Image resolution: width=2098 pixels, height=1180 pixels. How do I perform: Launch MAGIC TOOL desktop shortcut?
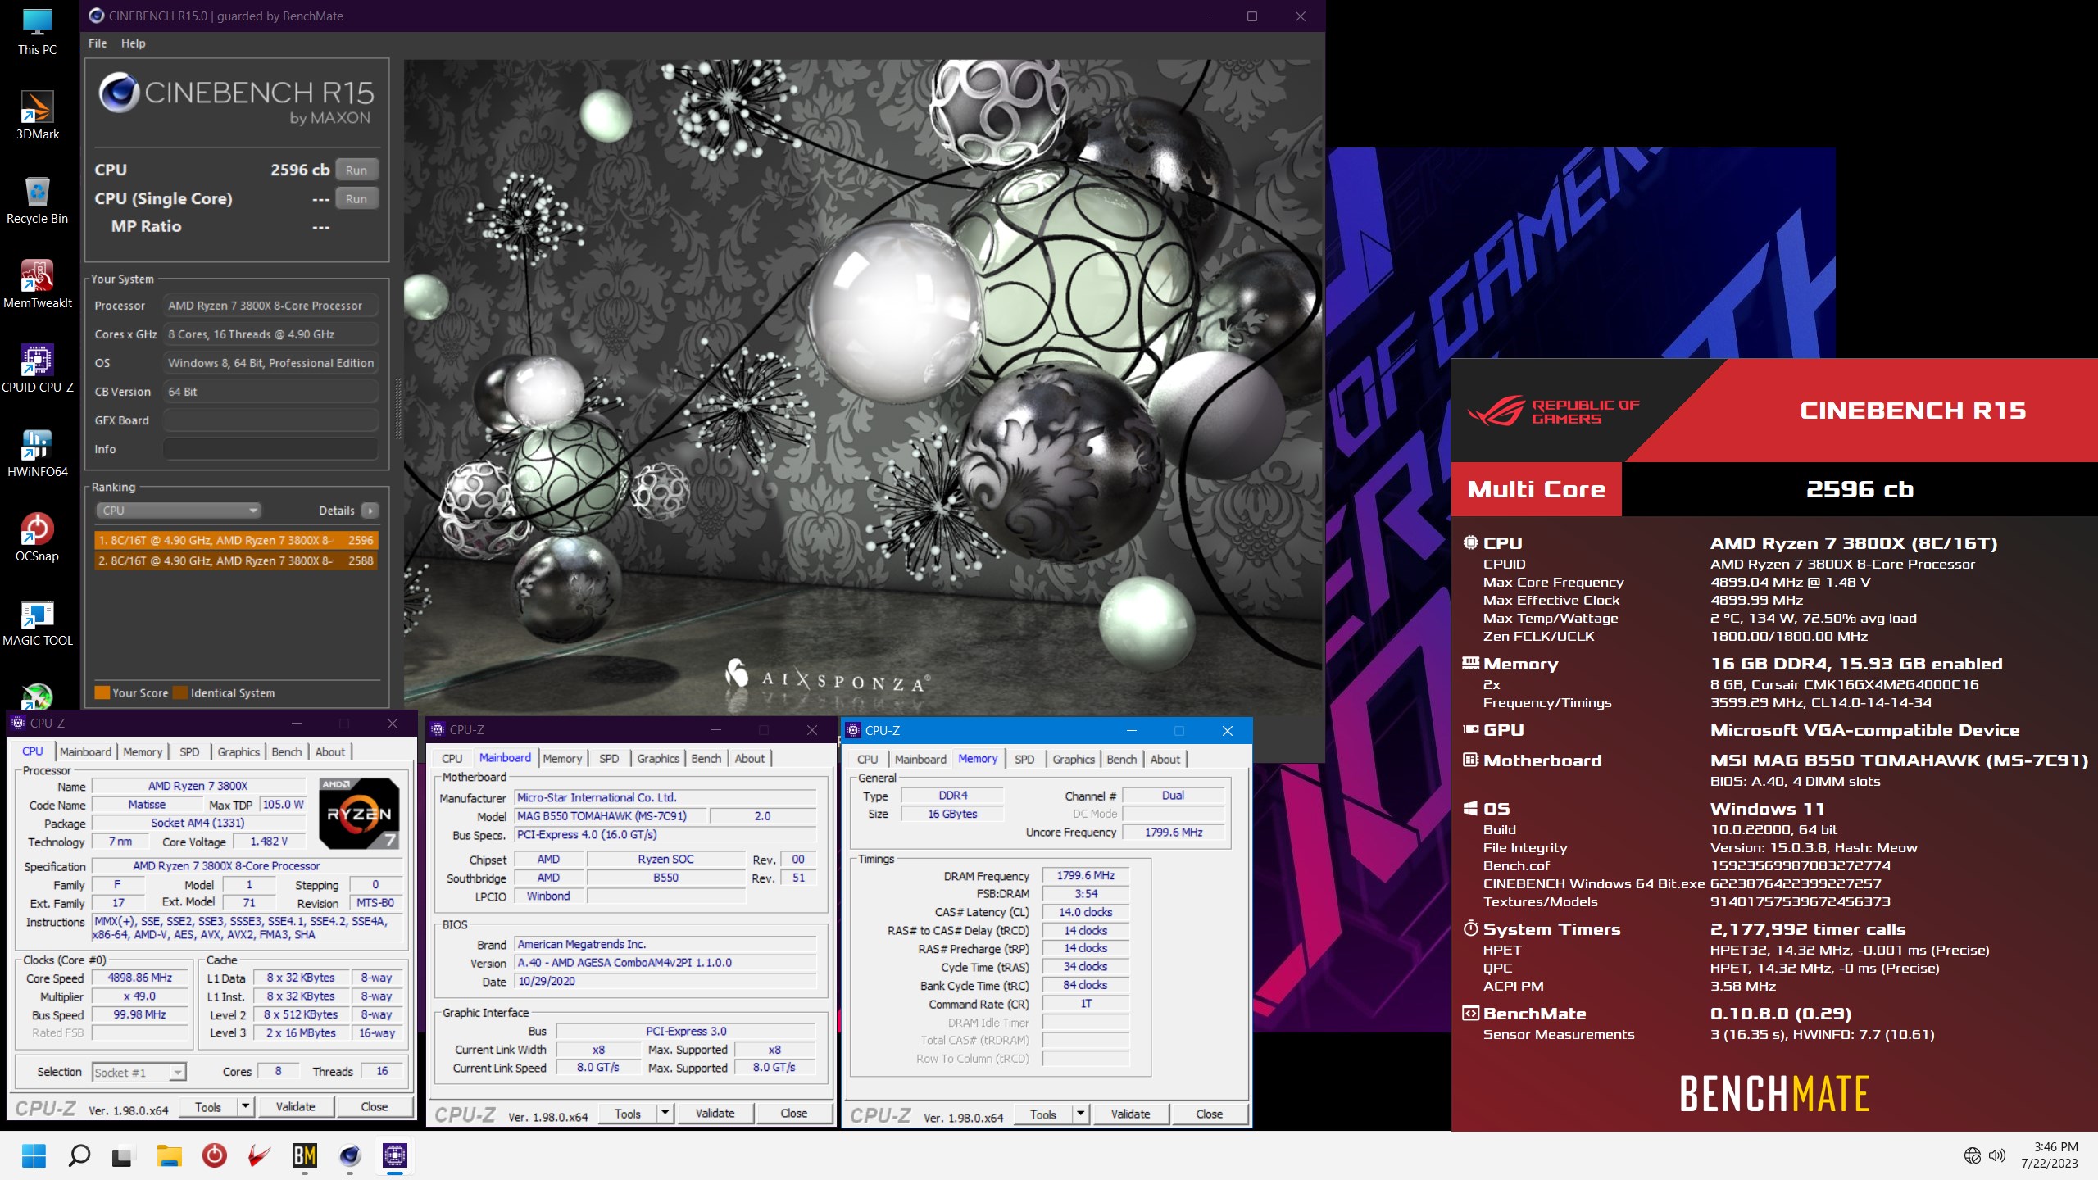click(37, 623)
